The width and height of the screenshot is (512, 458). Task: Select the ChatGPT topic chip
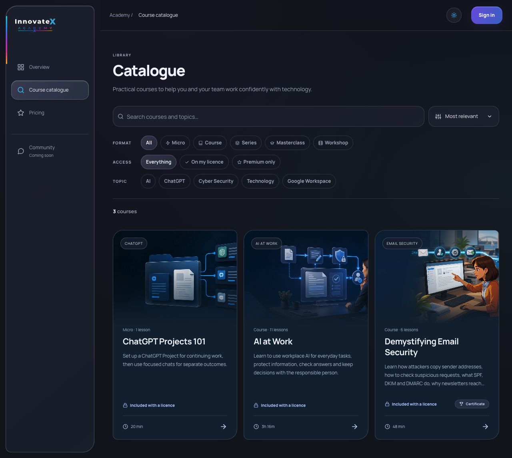tap(174, 181)
